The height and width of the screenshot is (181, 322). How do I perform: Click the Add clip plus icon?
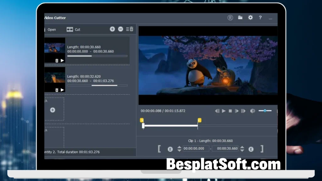(112, 29)
